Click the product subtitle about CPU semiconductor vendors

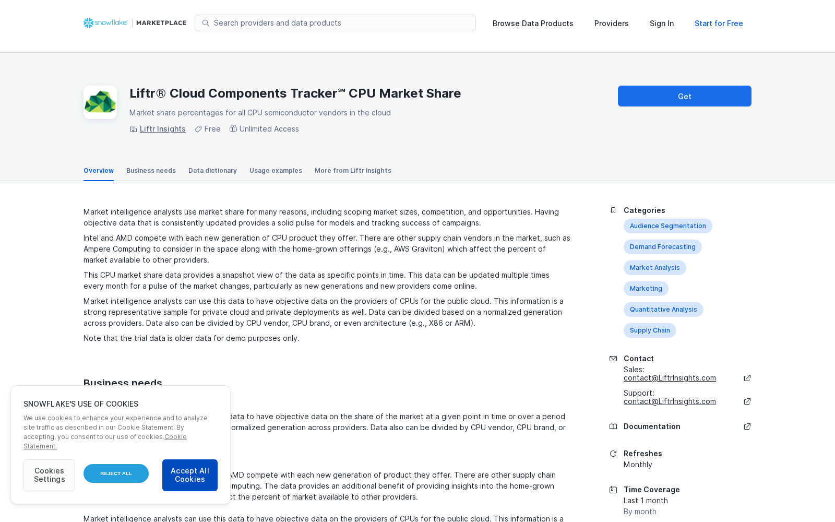click(x=260, y=113)
